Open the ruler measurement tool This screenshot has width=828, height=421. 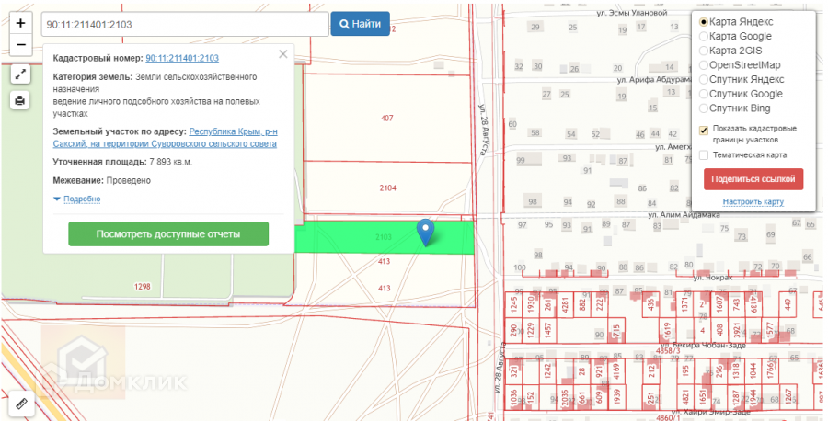coord(21,404)
